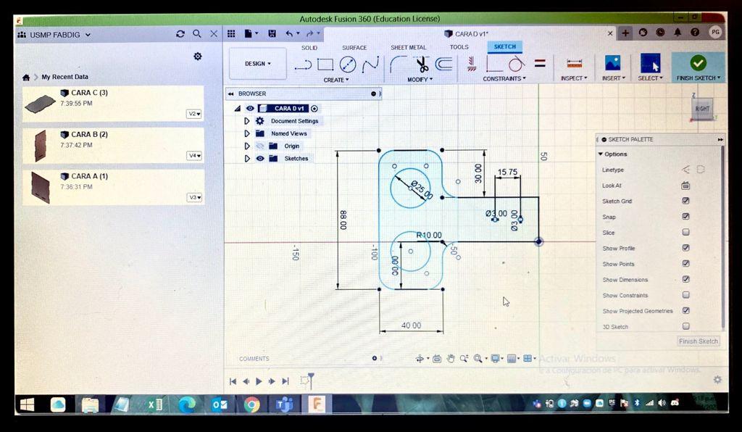Select the Fillet tool in Modify

399,65
